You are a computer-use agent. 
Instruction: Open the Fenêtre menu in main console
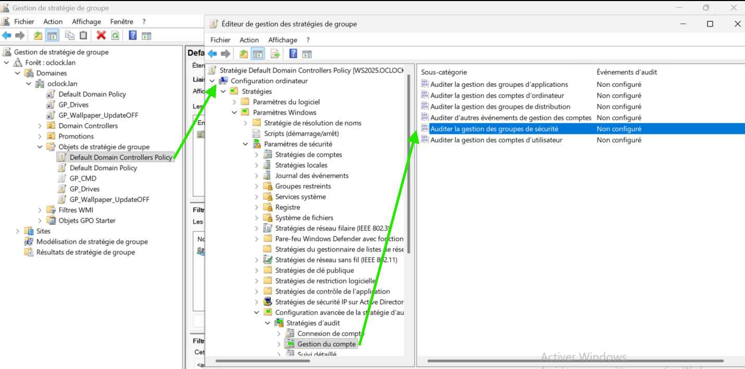(x=121, y=21)
